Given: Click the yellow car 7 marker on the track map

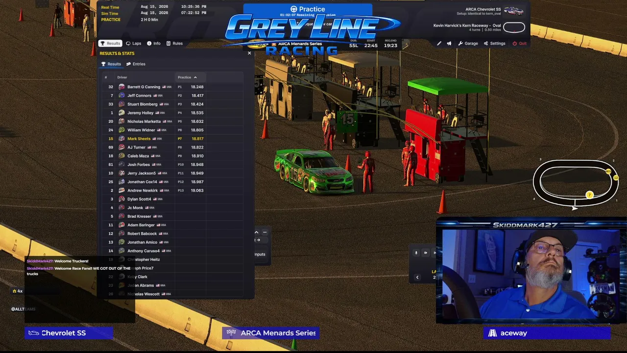Looking at the screenshot, I should [x=590, y=195].
